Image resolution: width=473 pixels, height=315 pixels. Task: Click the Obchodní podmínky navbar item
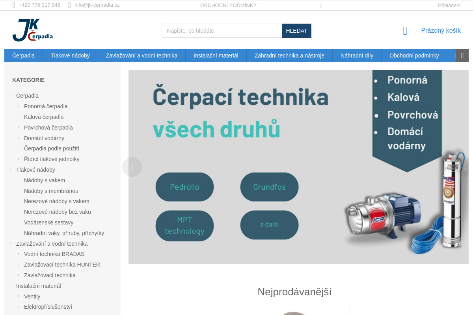pyautogui.click(x=414, y=56)
